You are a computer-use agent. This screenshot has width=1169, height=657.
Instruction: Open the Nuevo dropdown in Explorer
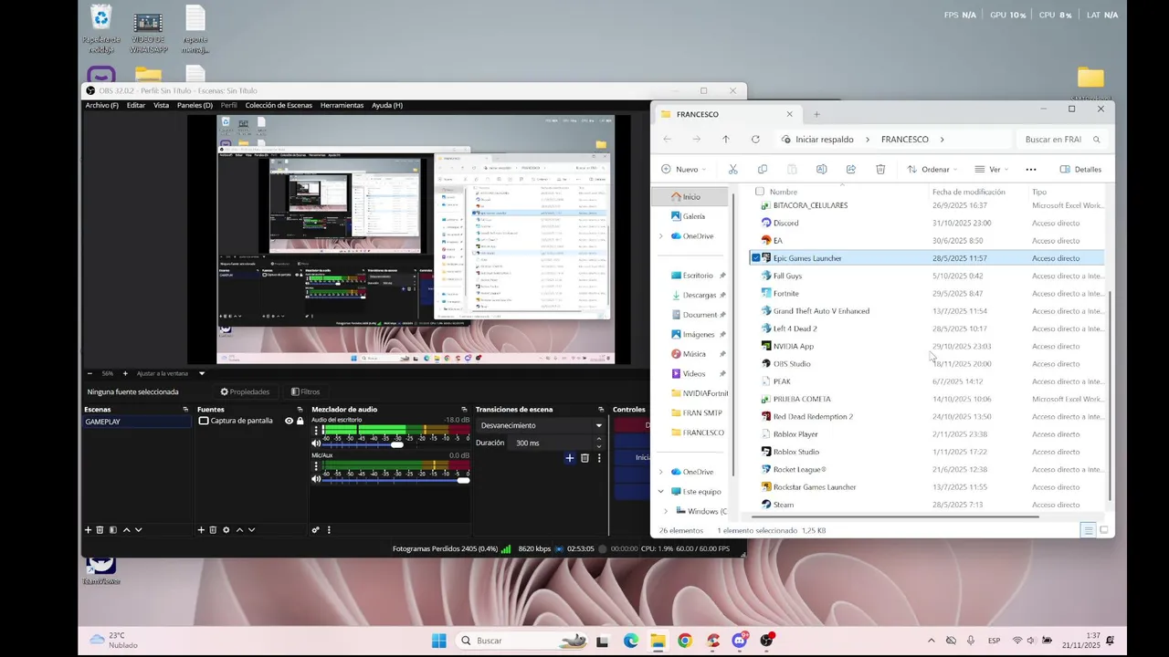point(684,169)
